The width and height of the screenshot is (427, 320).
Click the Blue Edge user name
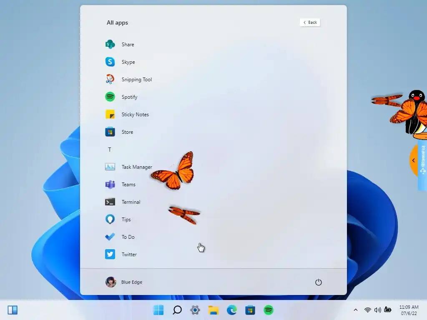click(x=131, y=282)
